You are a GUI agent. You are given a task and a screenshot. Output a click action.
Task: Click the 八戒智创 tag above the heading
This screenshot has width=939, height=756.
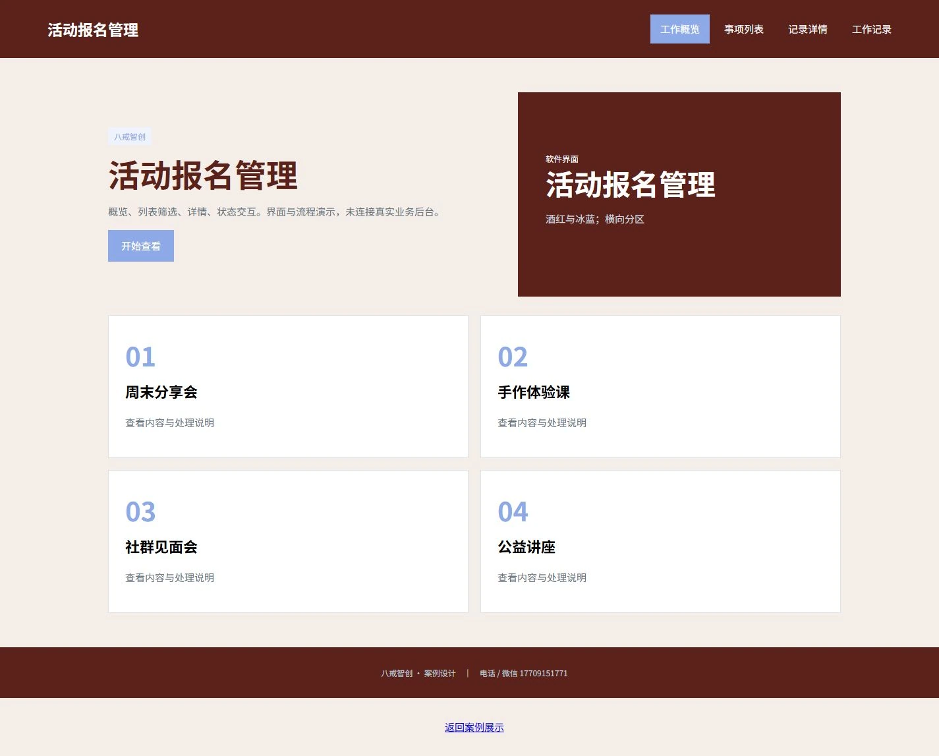point(130,136)
